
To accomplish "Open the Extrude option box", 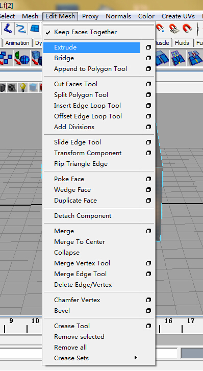I will coord(148,47).
